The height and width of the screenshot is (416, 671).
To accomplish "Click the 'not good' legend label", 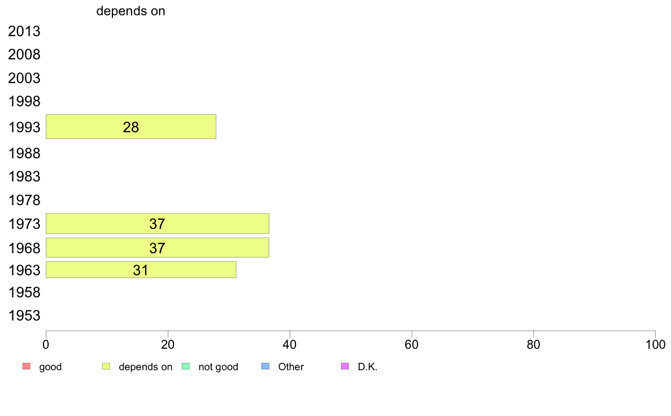I will click(x=218, y=367).
